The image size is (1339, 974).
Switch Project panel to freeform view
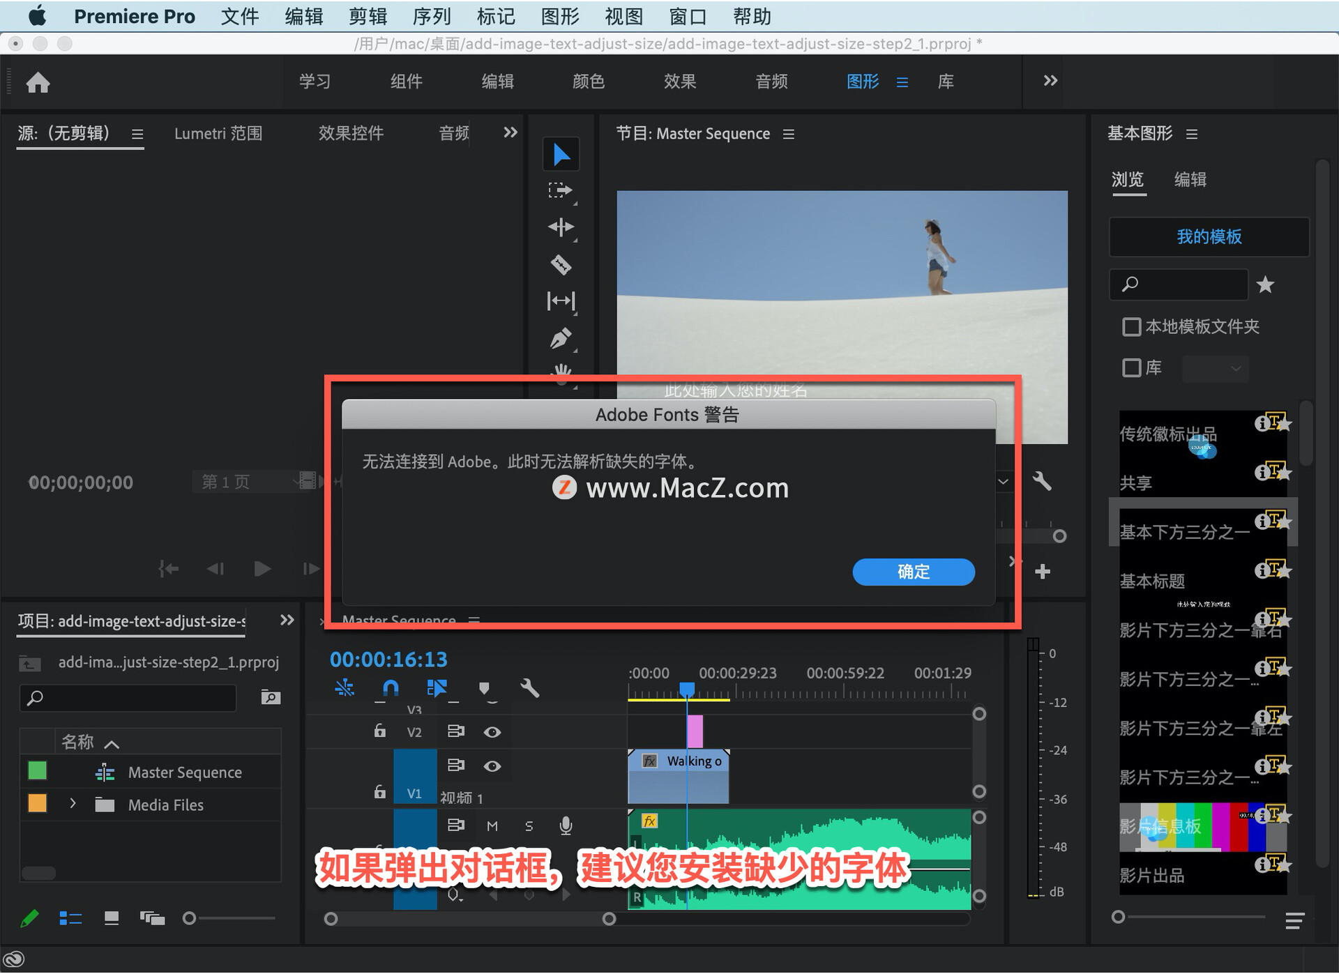click(x=152, y=918)
